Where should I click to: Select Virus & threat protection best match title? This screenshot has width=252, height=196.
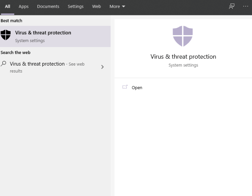43,33
